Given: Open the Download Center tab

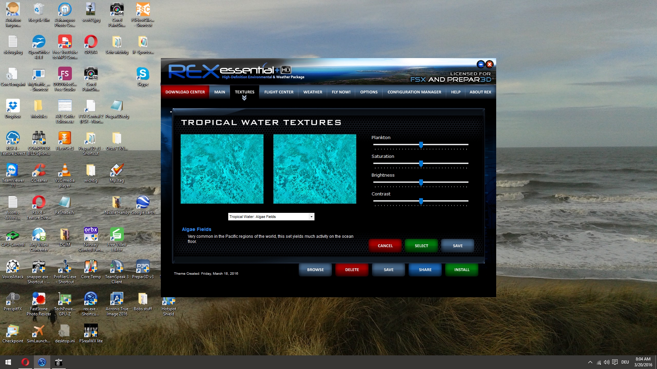Looking at the screenshot, I should (x=185, y=92).
